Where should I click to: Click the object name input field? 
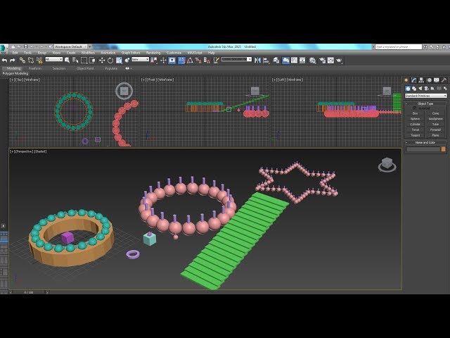(423, 149)
